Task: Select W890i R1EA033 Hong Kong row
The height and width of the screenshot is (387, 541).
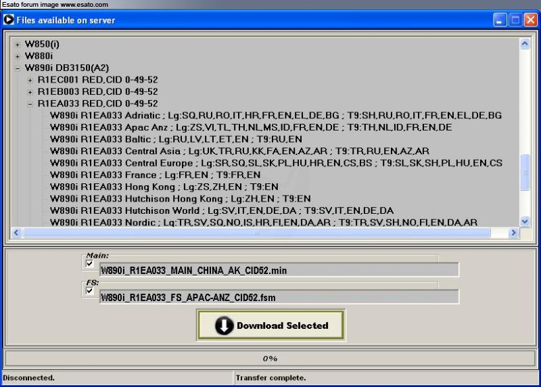Action: pos(164,187)
